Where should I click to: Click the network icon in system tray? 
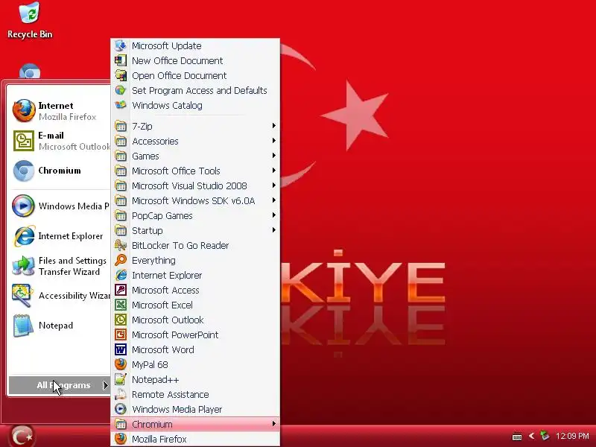[x=545, y=436]
